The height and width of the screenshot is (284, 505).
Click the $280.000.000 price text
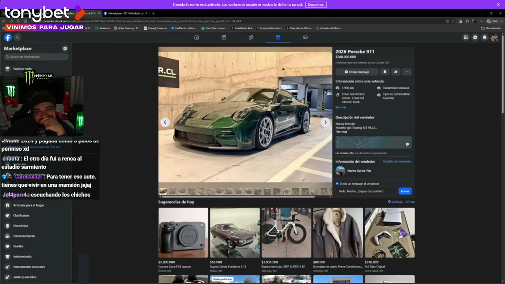(x=346, y=57)
